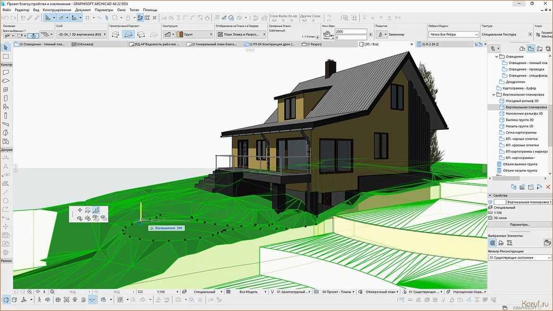553x311 pixels.
Task: Open Упрощенная Окра... graphic override option
Action: click(x=466, y=292)
